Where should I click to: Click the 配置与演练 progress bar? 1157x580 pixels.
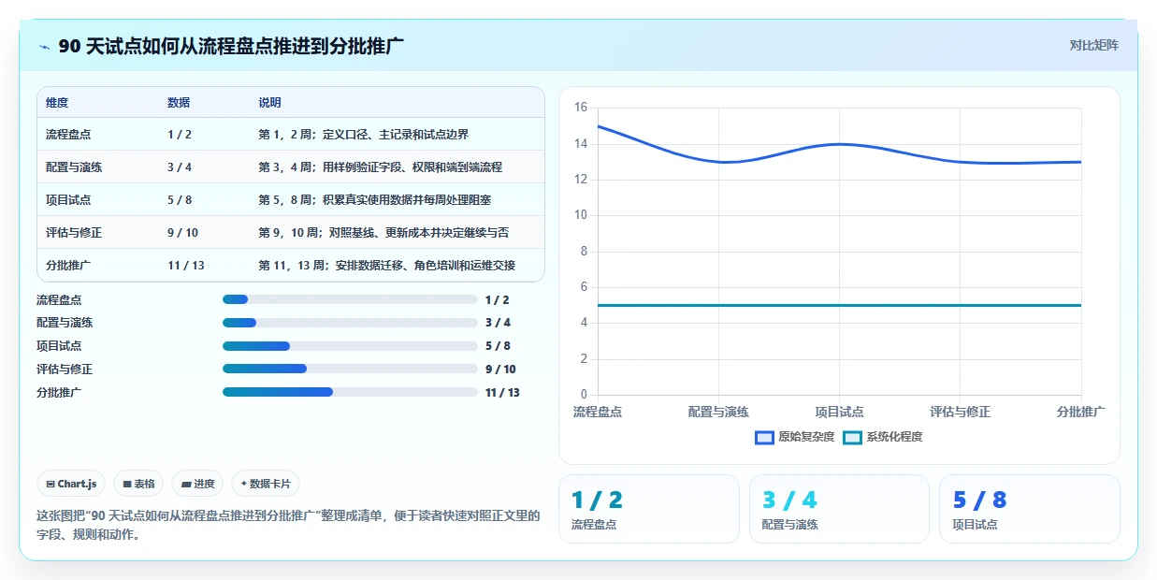[350, 323]
